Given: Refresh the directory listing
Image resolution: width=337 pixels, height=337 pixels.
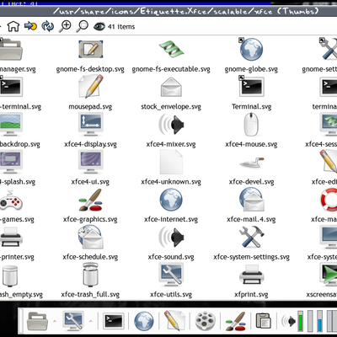Looking at the screenshot, I should pos(48,26).
